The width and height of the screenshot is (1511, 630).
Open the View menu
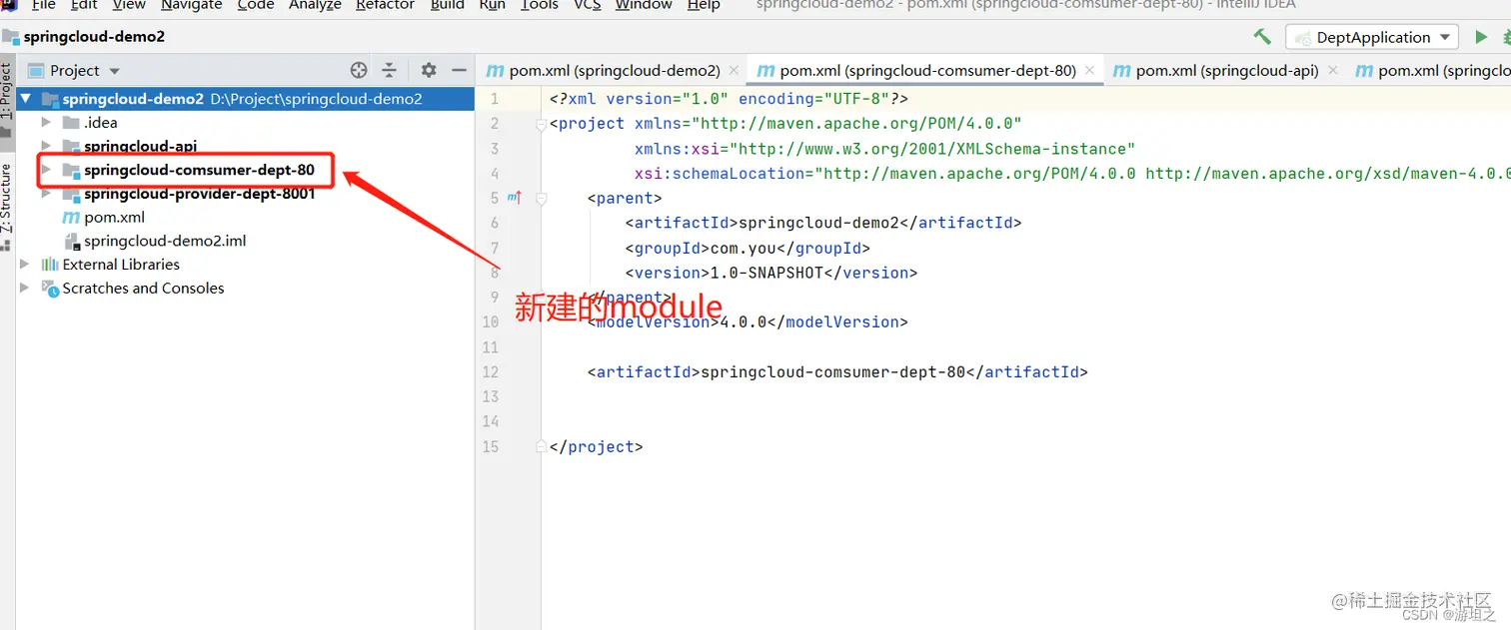click(x=129, y=5)
